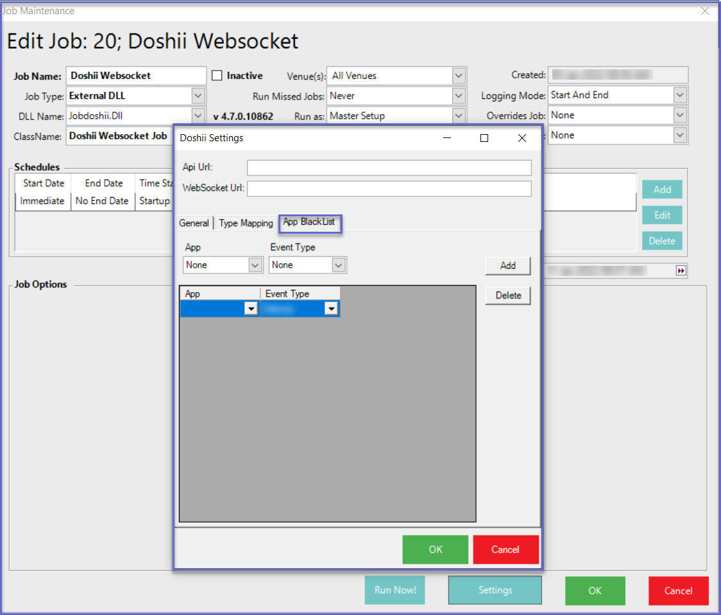Click the blurred Created field
721x615 pixels.
(x=618, y=74)
